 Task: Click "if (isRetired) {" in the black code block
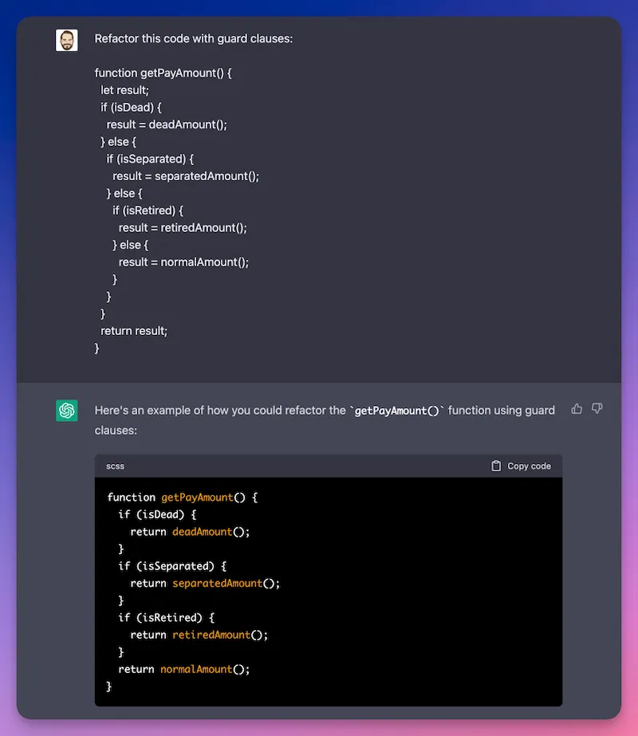tap(167, 617)
